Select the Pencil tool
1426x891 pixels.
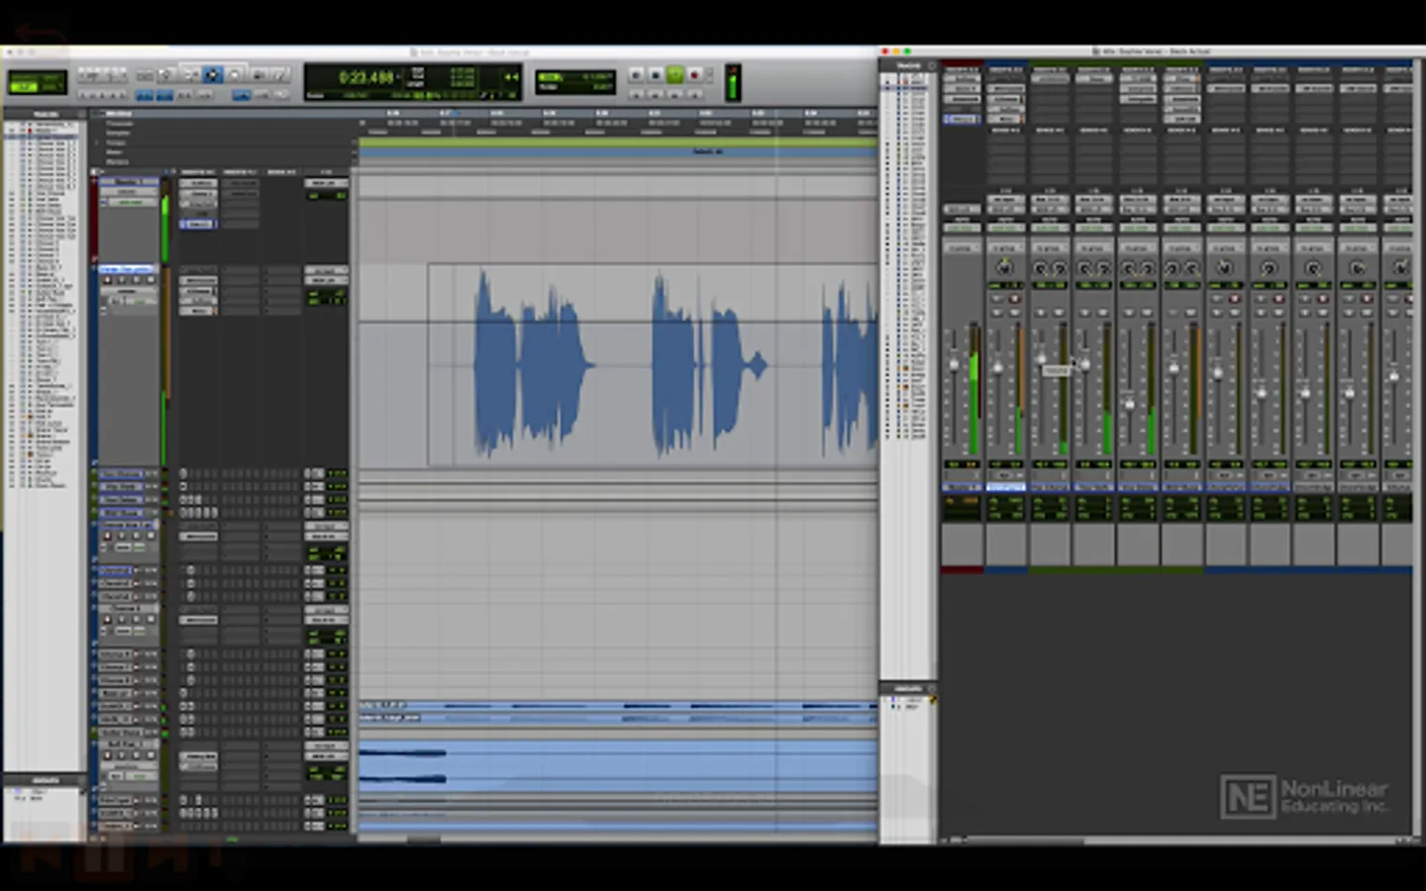[x=280, y=75]
